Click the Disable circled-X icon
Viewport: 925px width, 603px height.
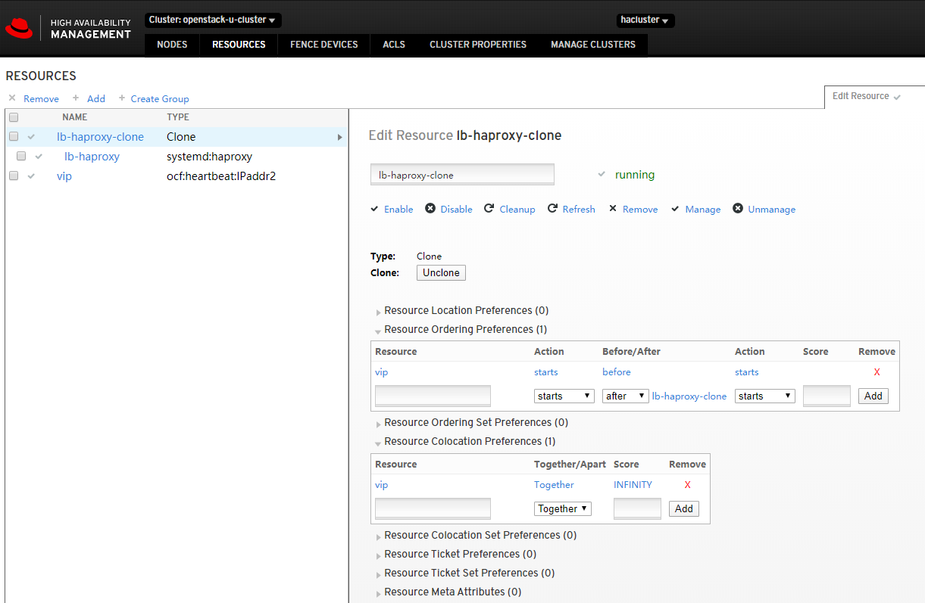click(x=428, y=209)
